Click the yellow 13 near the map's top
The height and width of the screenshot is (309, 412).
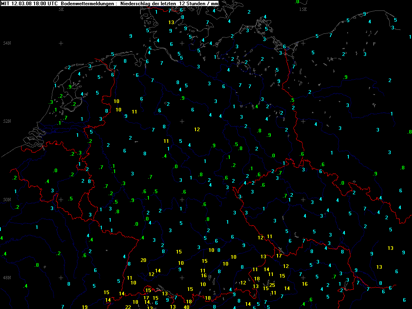tap(171, 22)
